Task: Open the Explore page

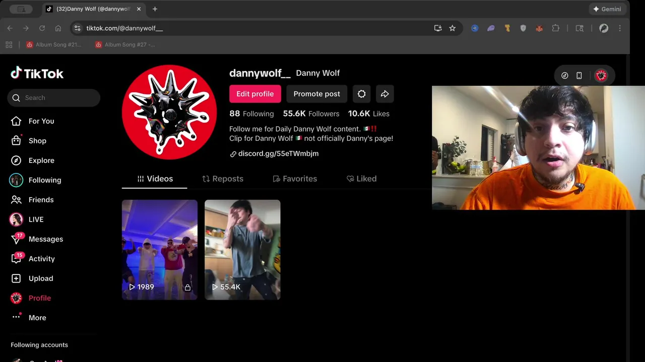Action: pos(32,160)
